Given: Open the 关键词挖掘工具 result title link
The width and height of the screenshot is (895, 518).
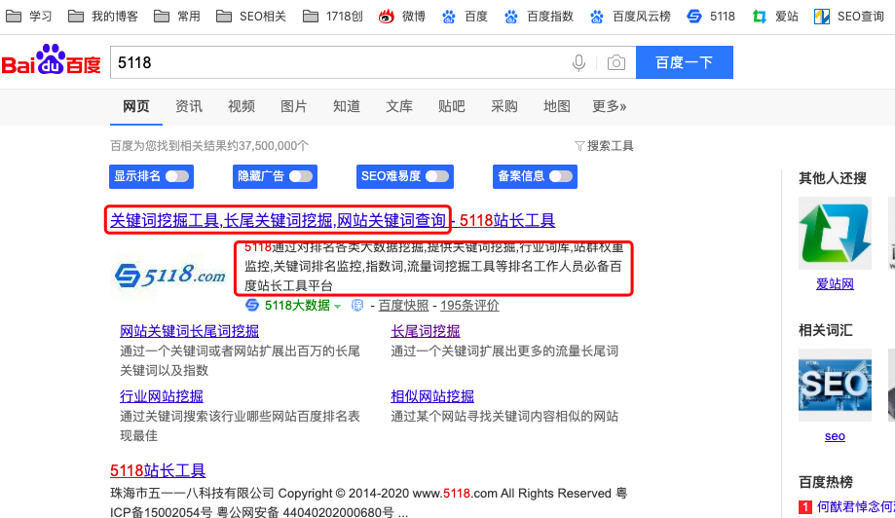Looking at the screenshot, I should tap(332, 220).
